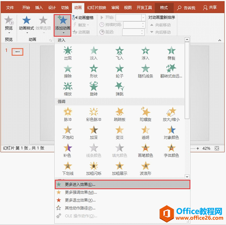Click the gallery scroll-up arrow

click(x=187, y=40)
